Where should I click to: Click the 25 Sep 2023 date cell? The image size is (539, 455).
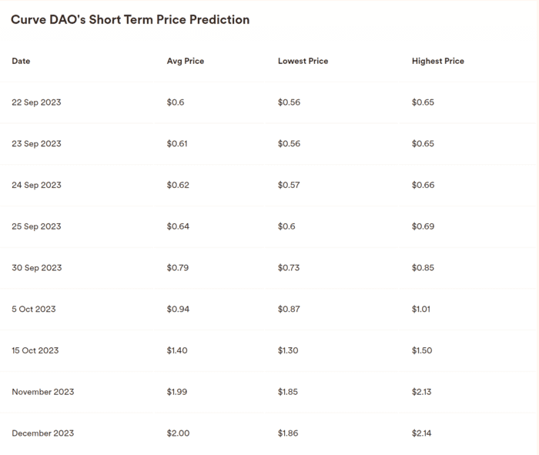click(x=36, y=226)
